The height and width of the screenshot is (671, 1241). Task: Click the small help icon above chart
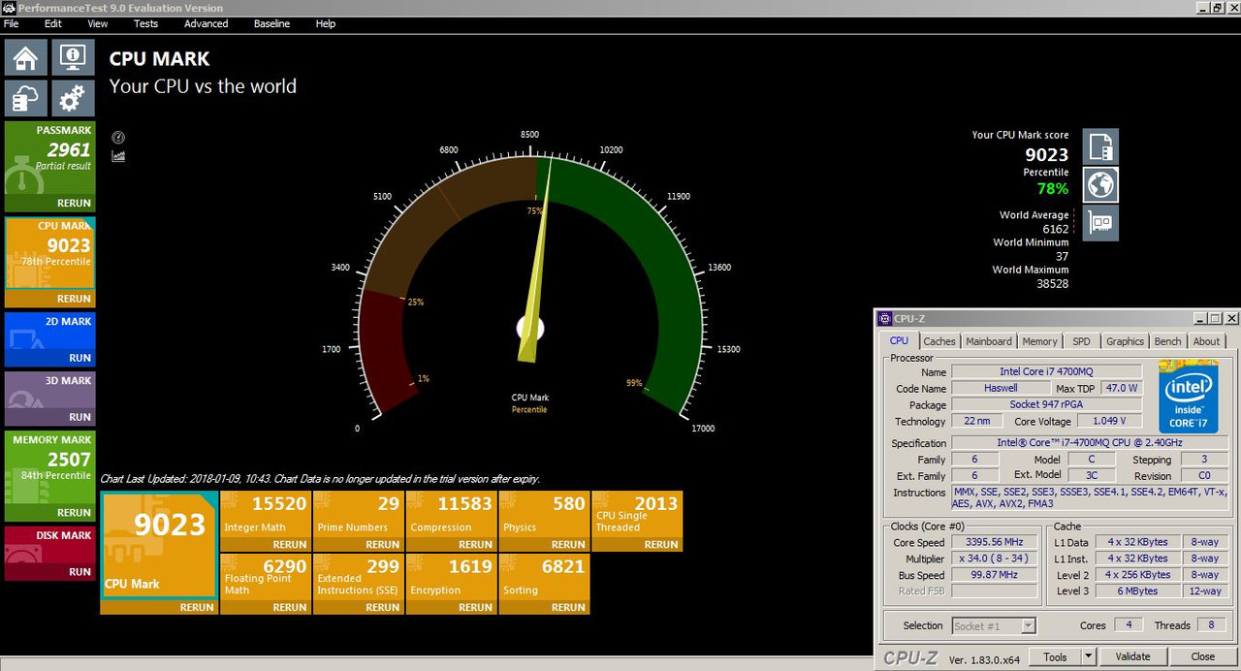[x=118, y=138]
